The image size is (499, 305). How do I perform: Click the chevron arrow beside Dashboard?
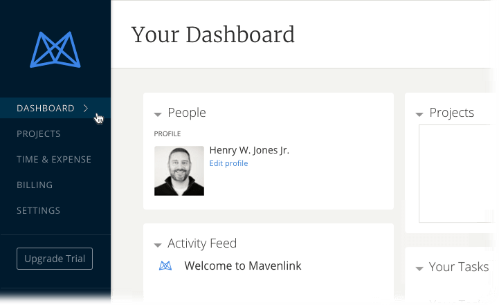[x=85, y=108]
